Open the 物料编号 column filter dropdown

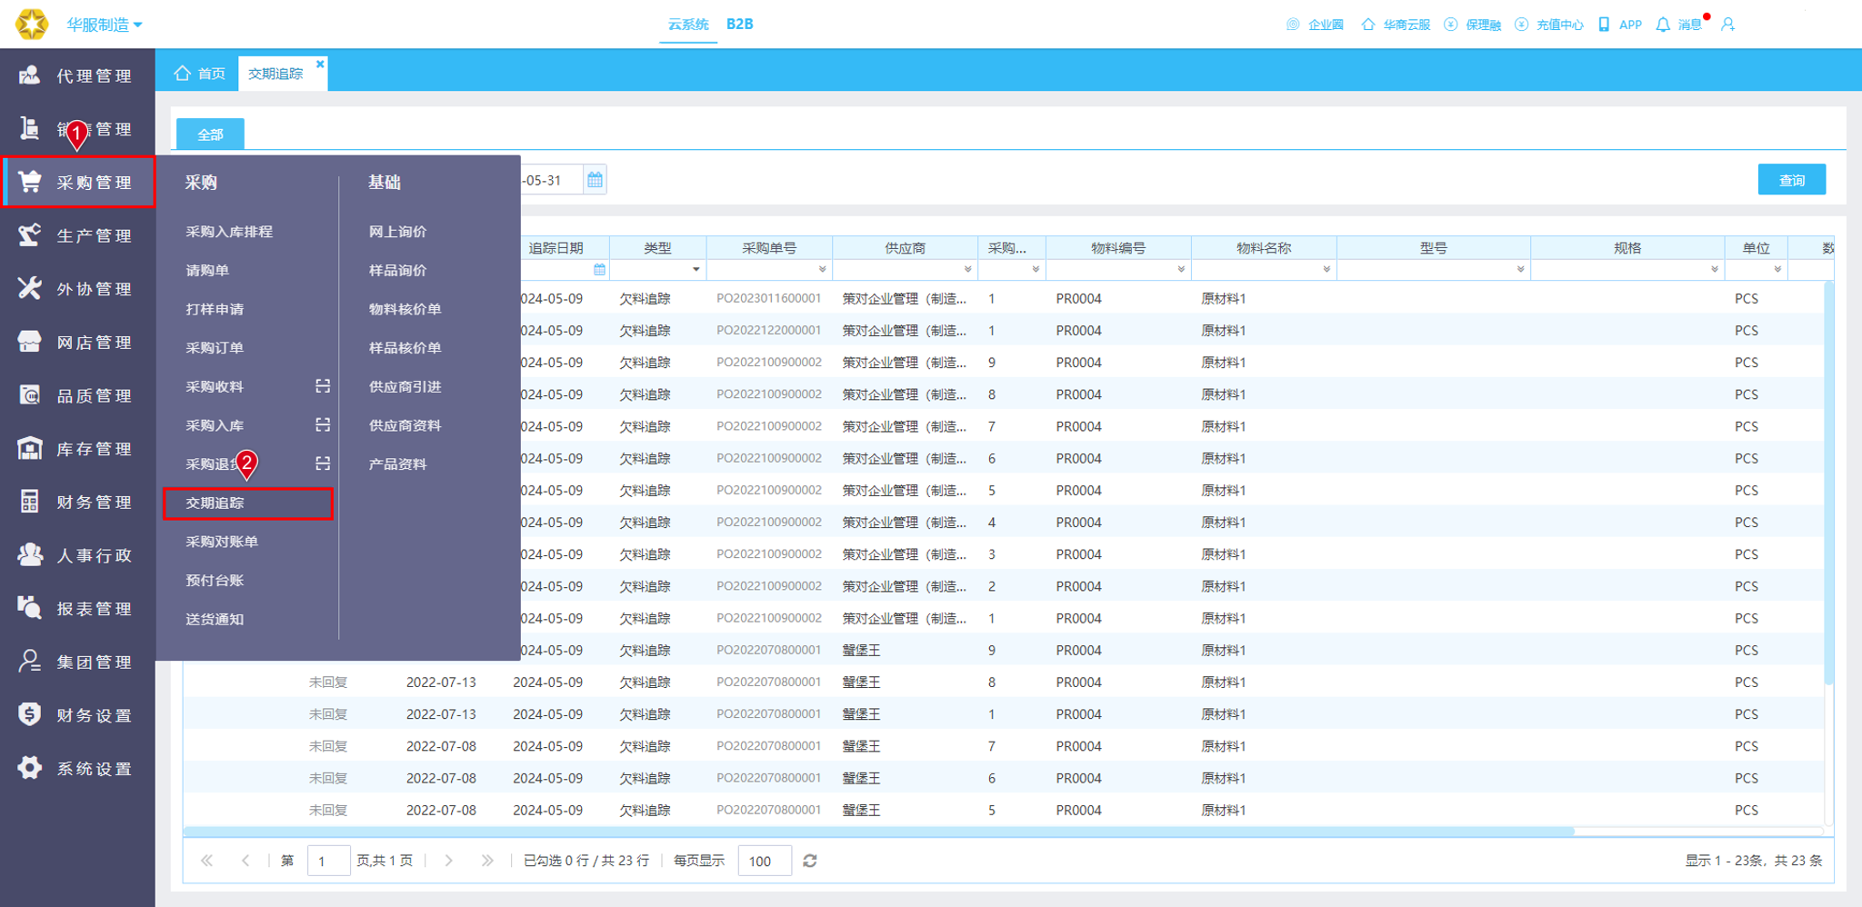1181,270
